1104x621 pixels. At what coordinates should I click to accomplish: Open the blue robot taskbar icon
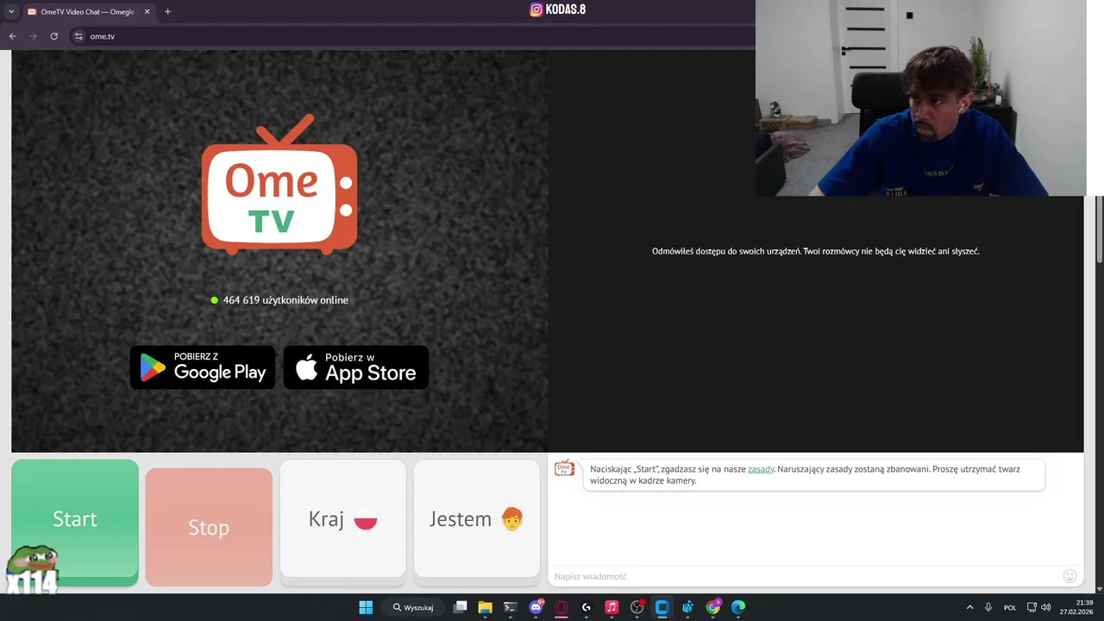(x=687, y=607)
